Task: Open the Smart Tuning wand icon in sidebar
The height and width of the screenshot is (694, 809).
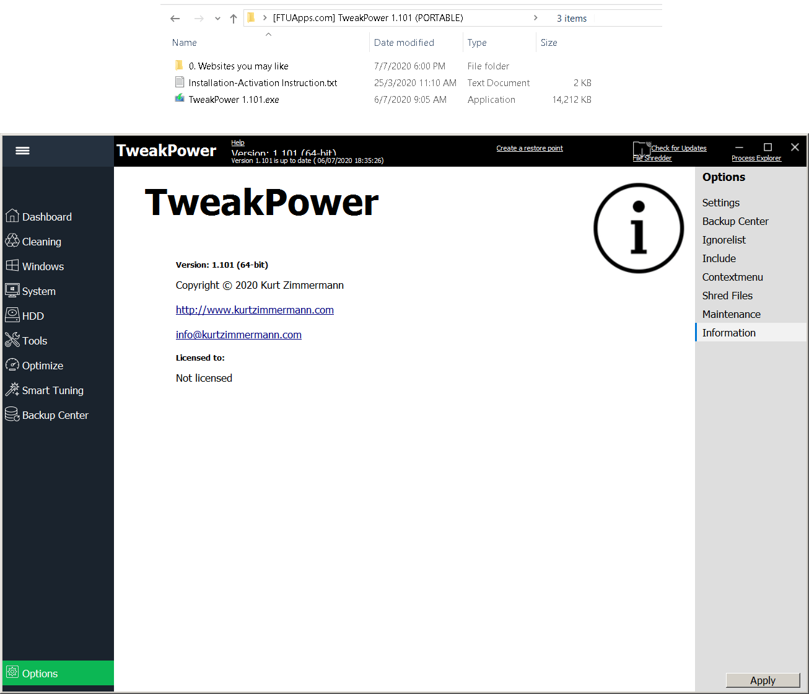Action: (x=12, y=389)
